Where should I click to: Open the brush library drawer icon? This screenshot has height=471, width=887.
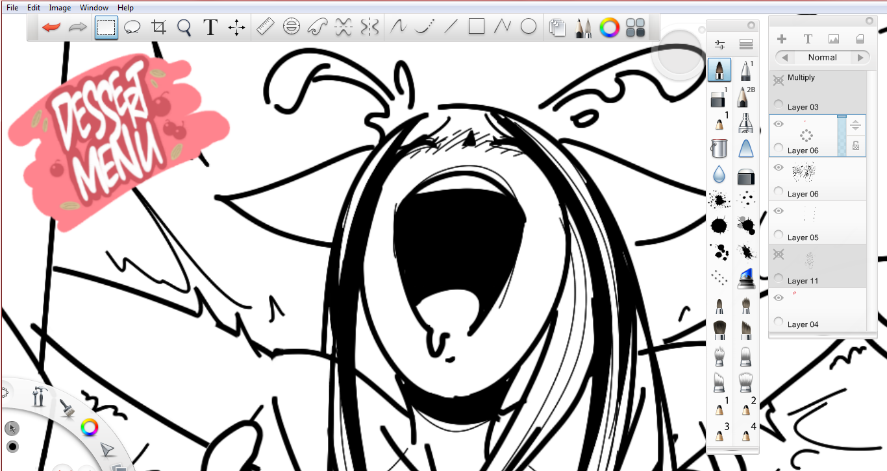click(745, 45)
